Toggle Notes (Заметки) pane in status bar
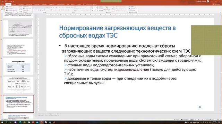222x124 pixels. pyautogui.click(x=177, y=120)
